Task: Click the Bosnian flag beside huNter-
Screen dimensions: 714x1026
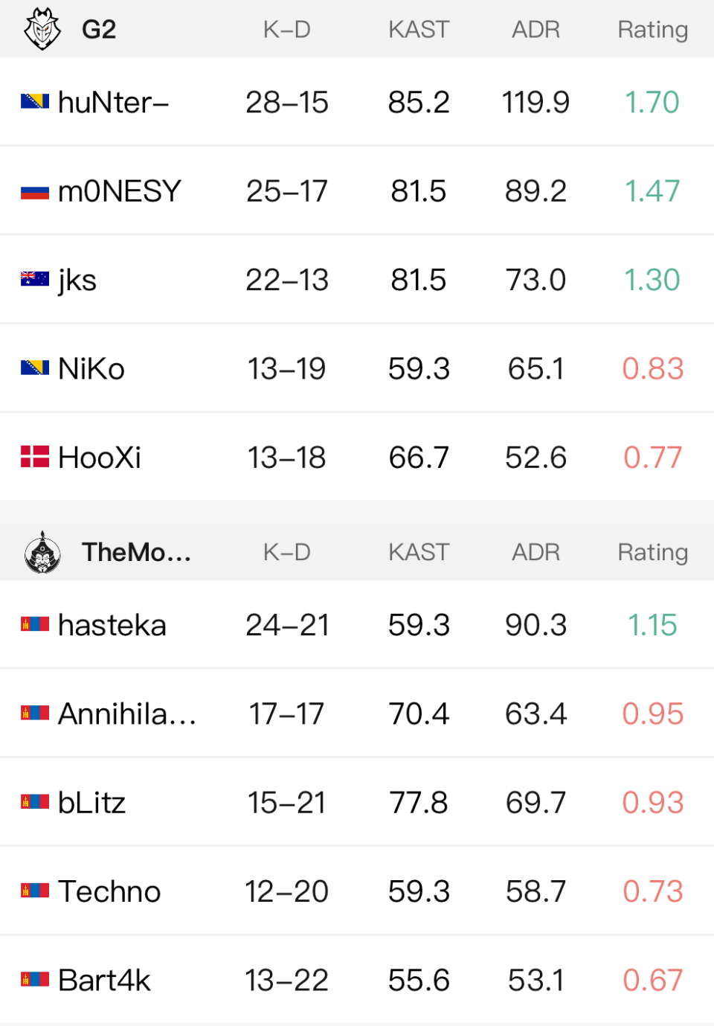Action: tap(35, 102)
